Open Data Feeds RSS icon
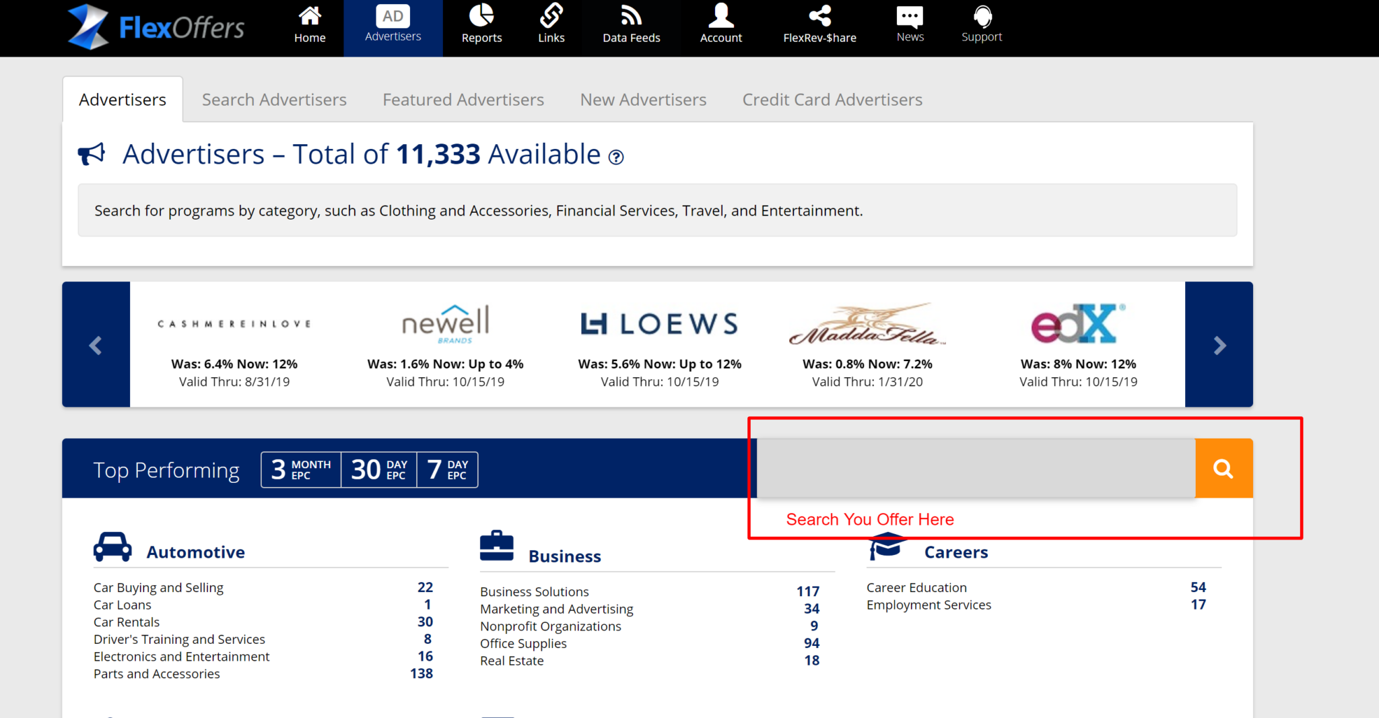This screenshot has width=1379, height=718. (x=631, y=15)
